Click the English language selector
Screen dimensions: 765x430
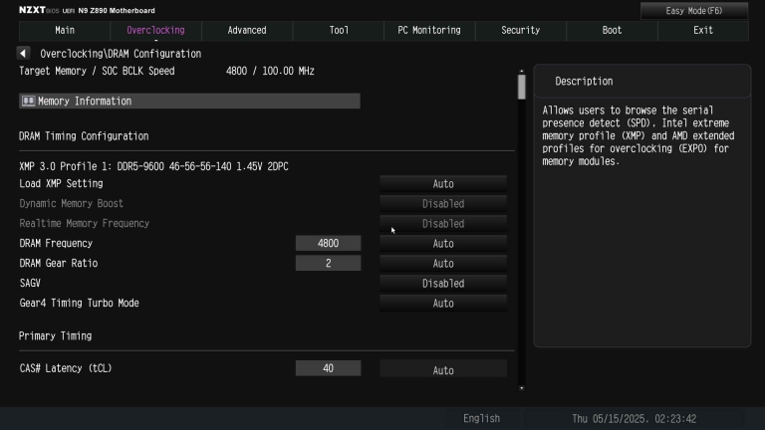click(x=481, y=418)
